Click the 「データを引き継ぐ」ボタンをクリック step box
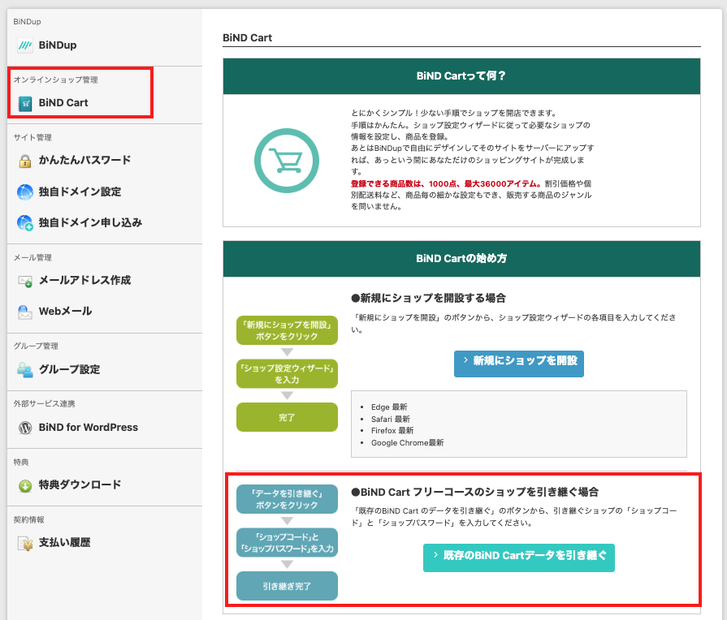Screen dimensions: 727x620 pyautogui.click(x=287, y=499)
